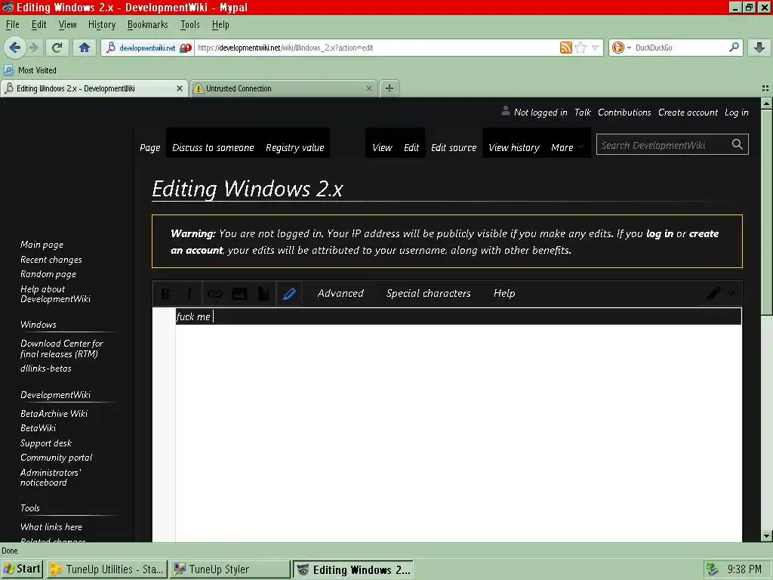Open the Contributions link

click(624, 113)
